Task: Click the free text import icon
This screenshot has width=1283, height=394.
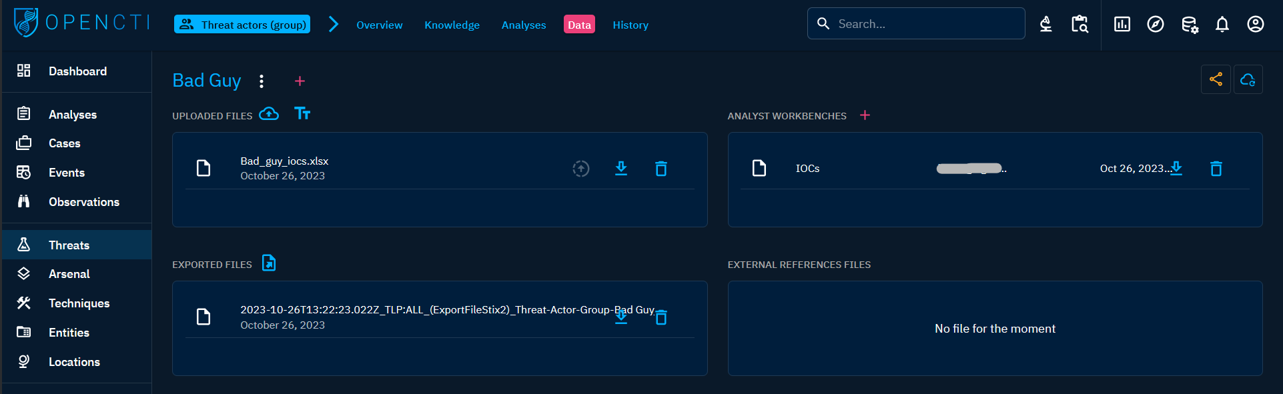Action: [302, 114]
